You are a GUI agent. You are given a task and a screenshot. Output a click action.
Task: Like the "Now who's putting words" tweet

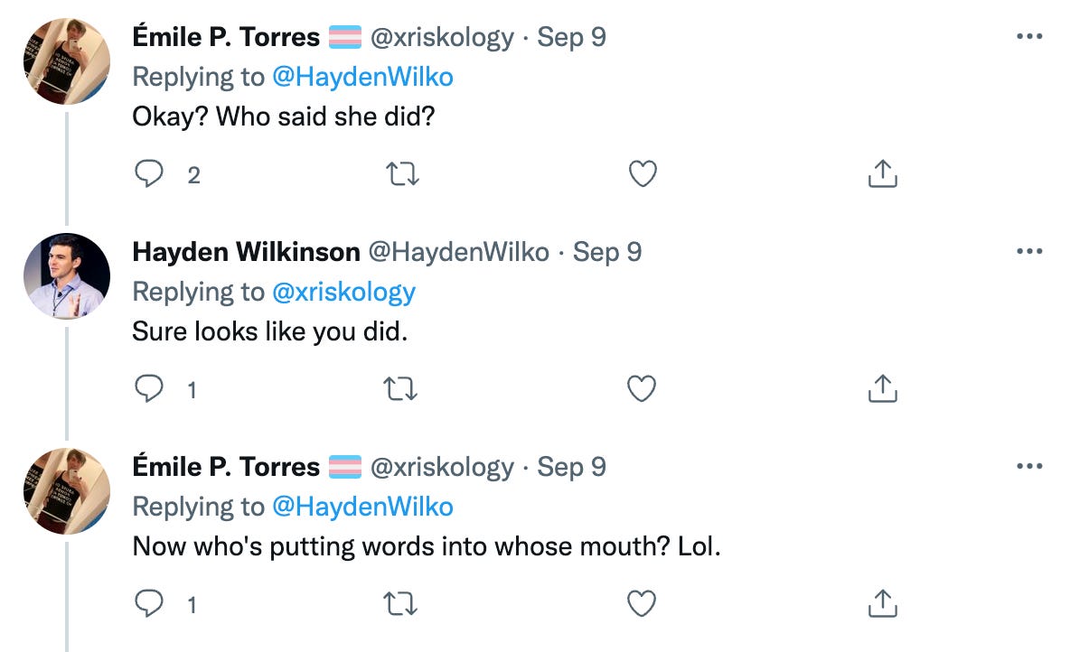tap(642, 602)
